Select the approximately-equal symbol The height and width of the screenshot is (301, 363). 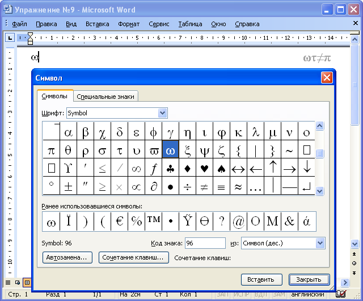coord(238,186)
